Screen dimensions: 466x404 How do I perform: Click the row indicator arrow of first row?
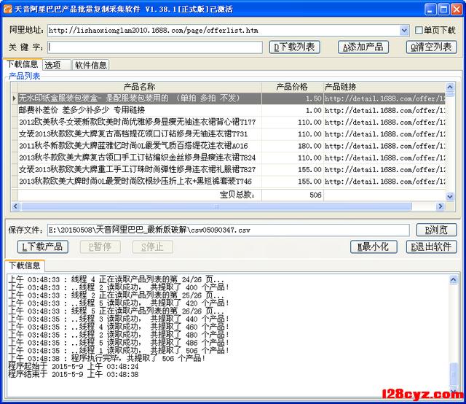[x=15, y=98]
